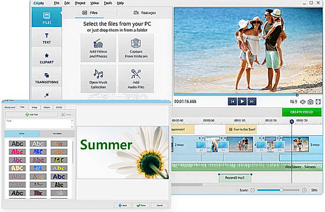Select the Fun in the Sun! caption clip
Viewport: 325px width, 212px height.
point(241,129)
